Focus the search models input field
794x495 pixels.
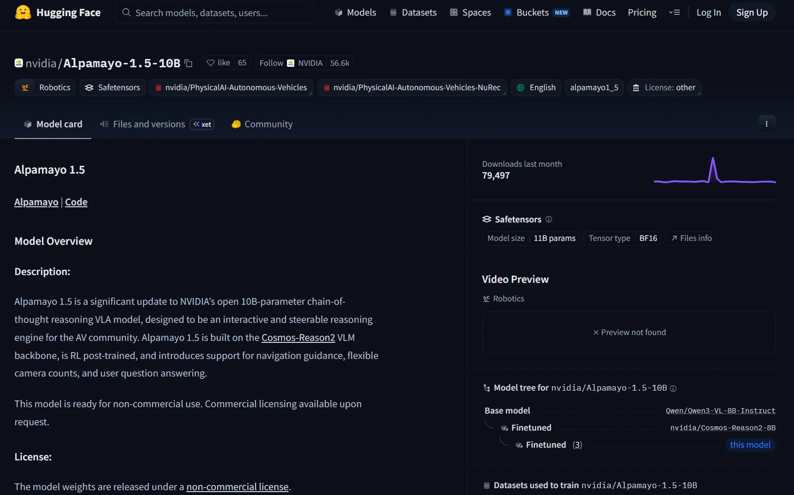click(215, 13)
